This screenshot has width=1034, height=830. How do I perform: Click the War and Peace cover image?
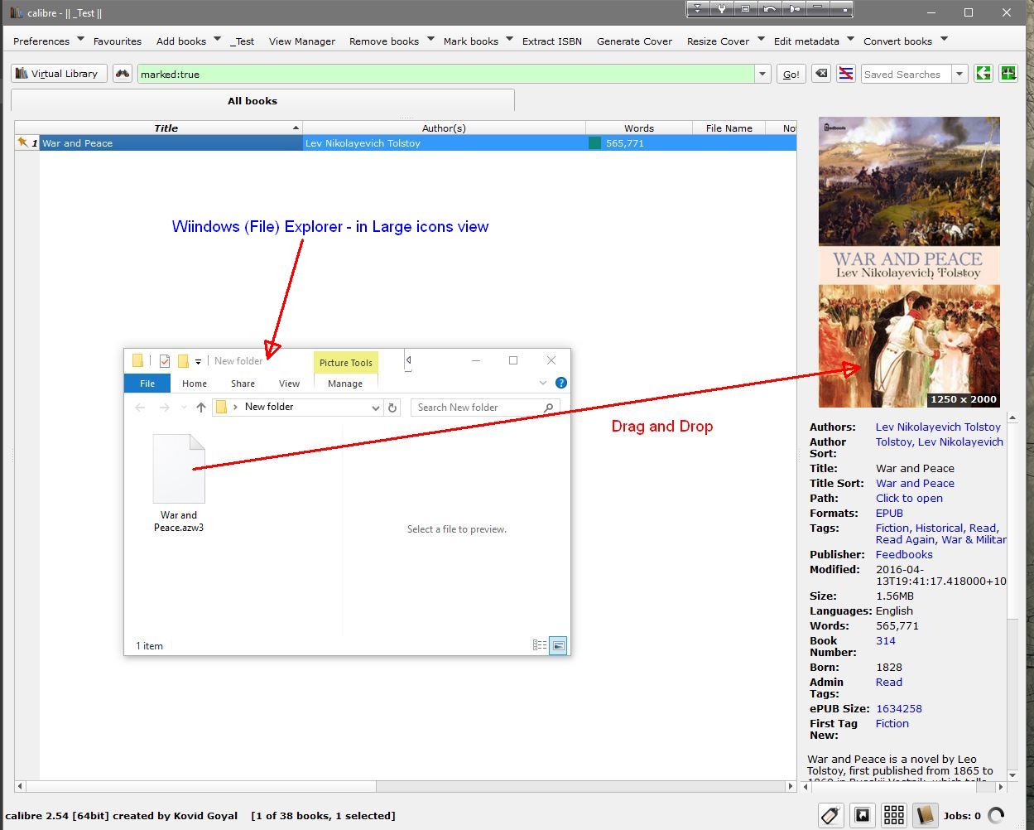click(x=909, y=262)
